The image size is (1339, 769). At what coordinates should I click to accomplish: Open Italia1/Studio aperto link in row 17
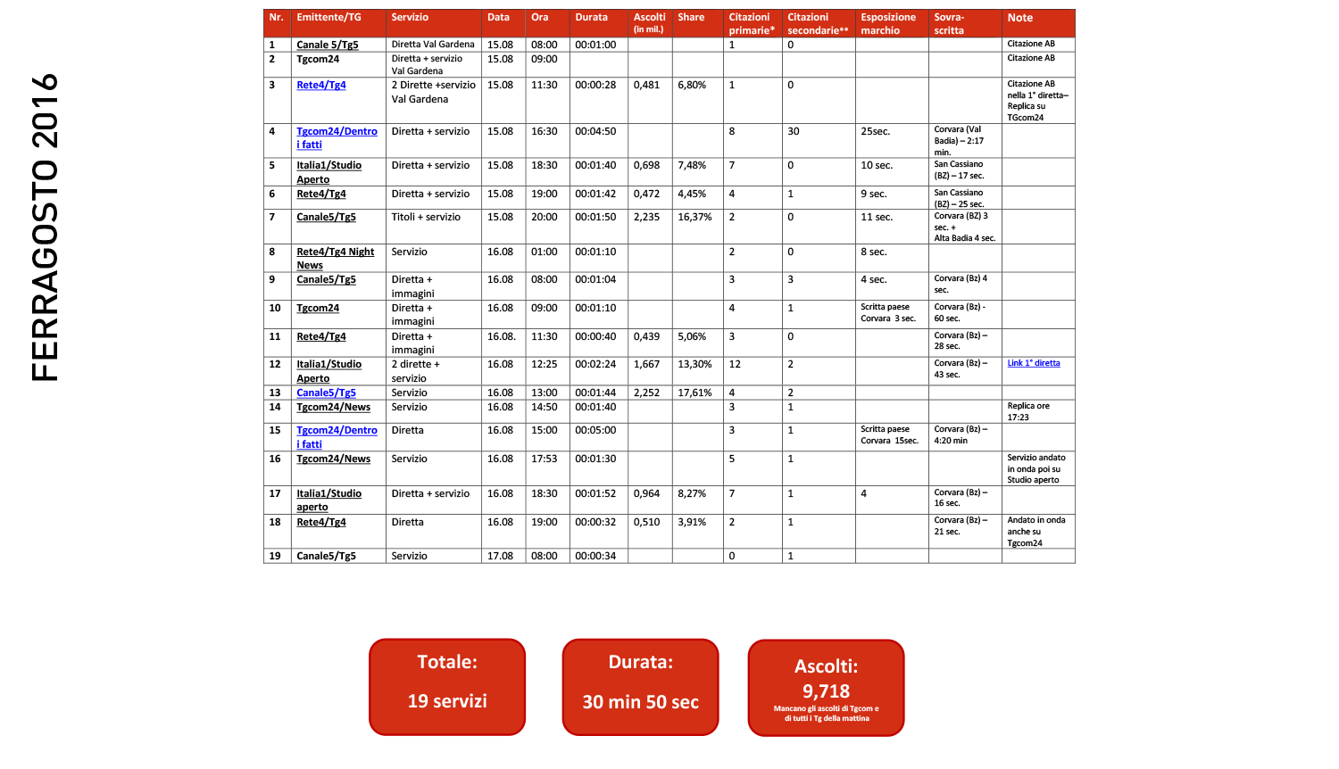click(329, 500)
